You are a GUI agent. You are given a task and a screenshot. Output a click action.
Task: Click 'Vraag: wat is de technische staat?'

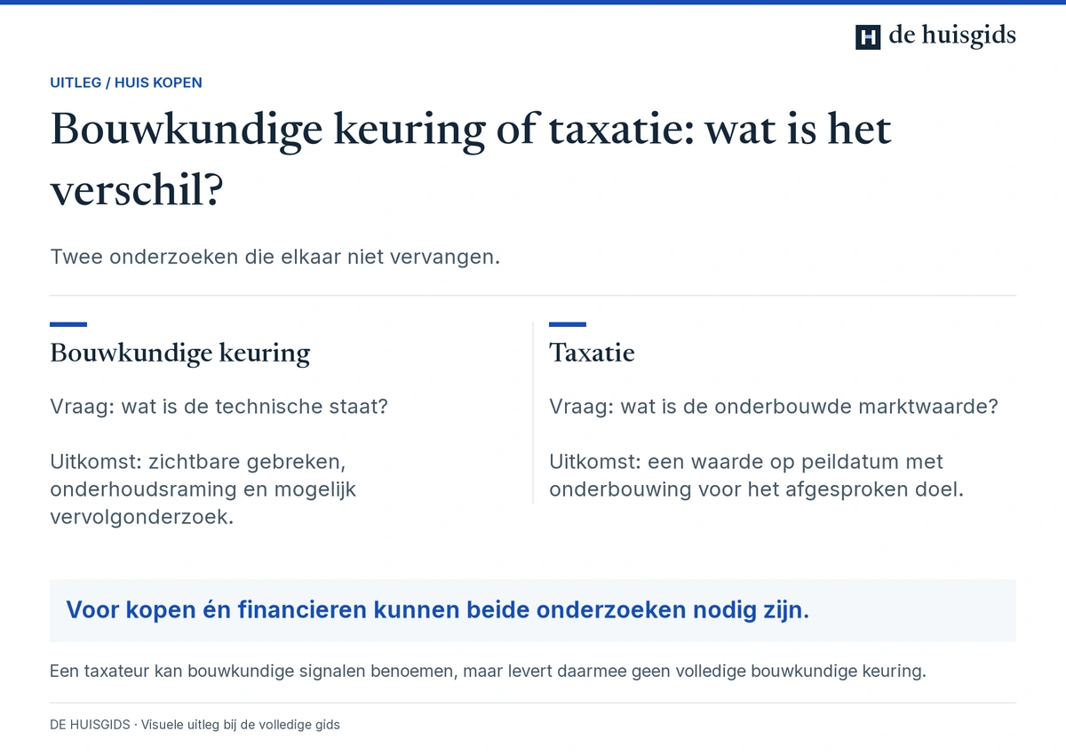(219, 407)
